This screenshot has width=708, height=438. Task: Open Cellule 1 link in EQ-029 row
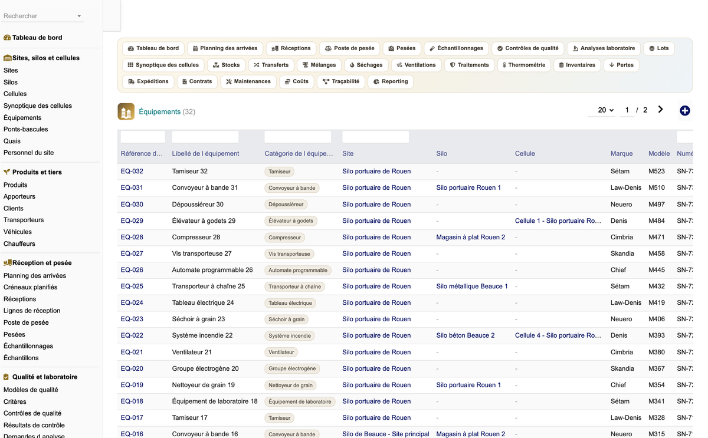(558, 221)
